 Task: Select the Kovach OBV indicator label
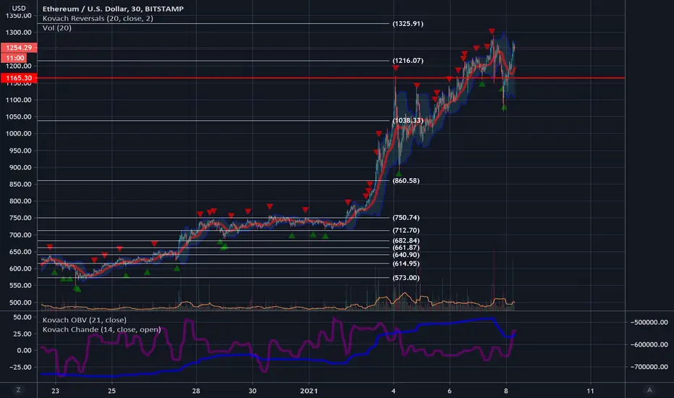(84, 320)
